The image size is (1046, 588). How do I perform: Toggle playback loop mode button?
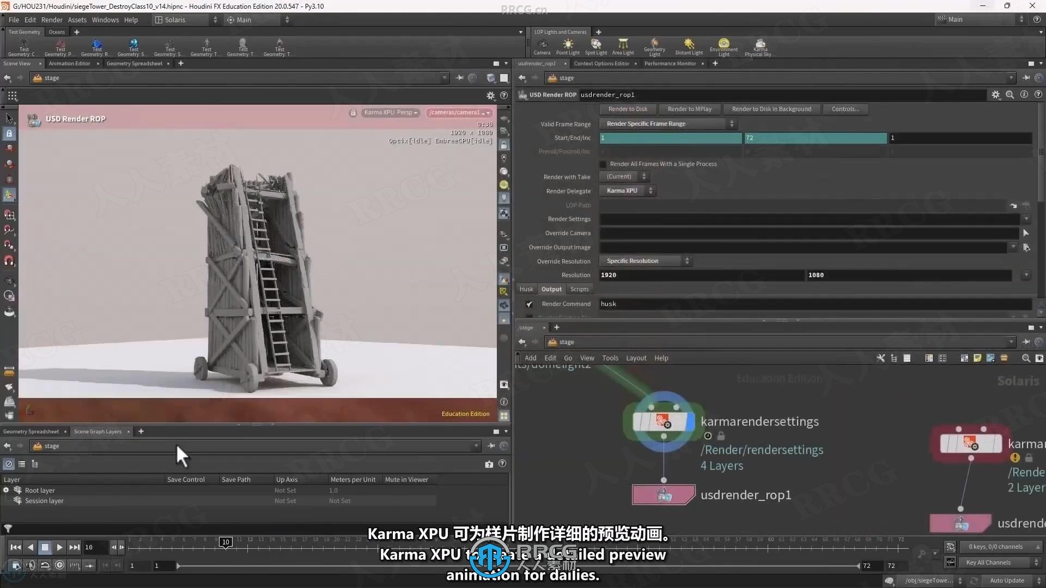[x=45, y=565]
